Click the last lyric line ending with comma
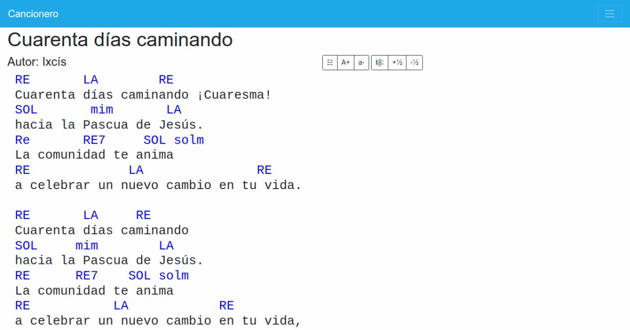 pos(158,321)
